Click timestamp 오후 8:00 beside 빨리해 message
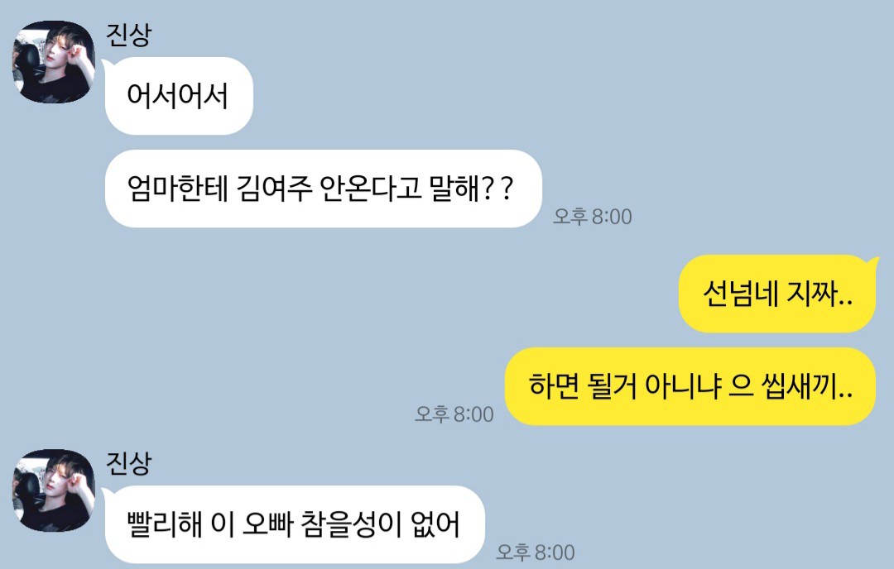This screenshot has height=569, width=894. point(536,552)
